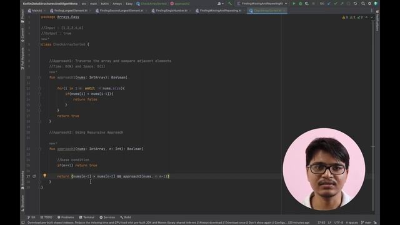Switch to FindingSecondLargestElement.kt tab
Image resolution: width=400 pixels, height=225 pixels.
pyautogui.click(x=119, y=11)
